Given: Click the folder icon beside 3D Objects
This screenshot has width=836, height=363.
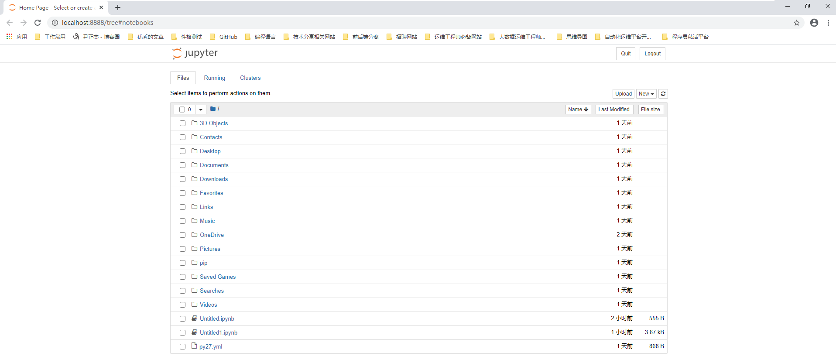Looking at the screenshot, I should [x=195, y=123].
